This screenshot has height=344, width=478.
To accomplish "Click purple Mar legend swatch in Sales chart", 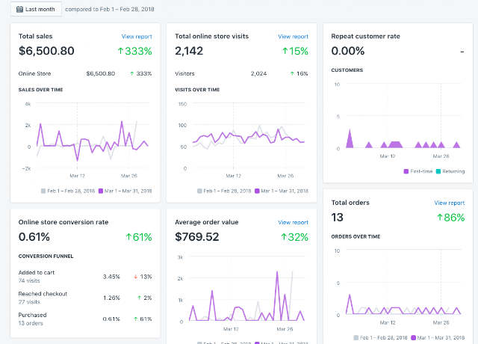I will pyautogui.click(x=101, y=191).
